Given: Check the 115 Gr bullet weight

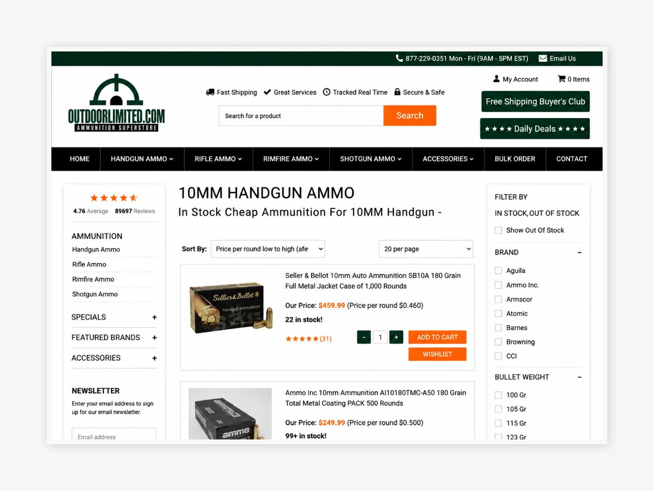Looking at the screenshot, I should click(x=498, y=423).
